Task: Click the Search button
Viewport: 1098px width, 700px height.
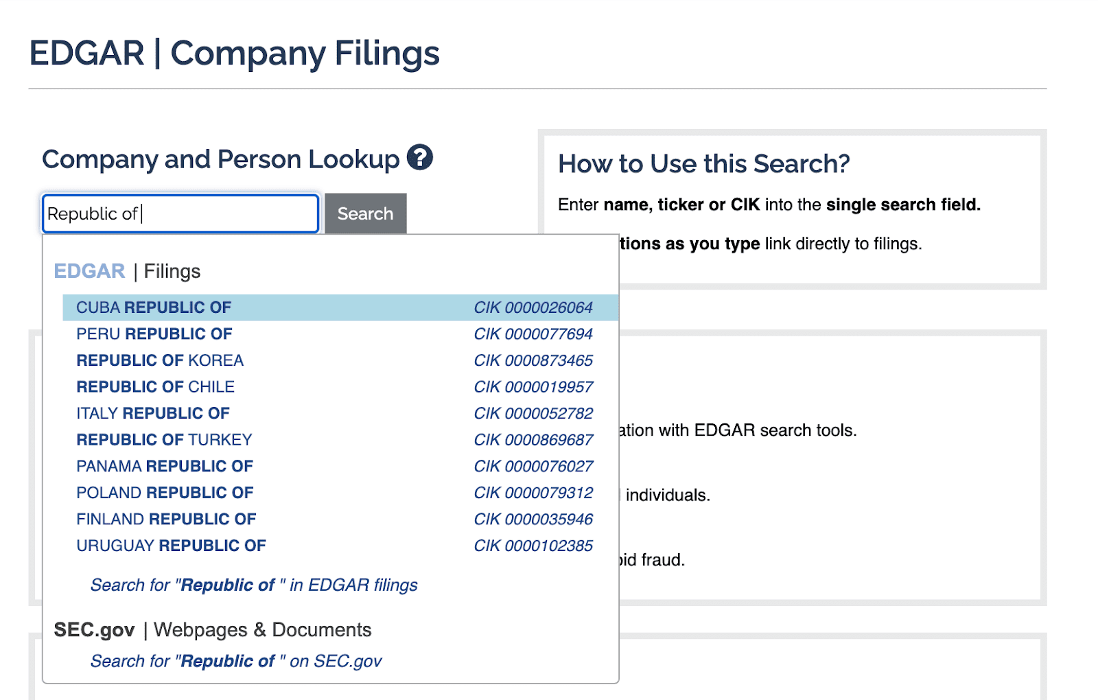Action: click(365, 213)
